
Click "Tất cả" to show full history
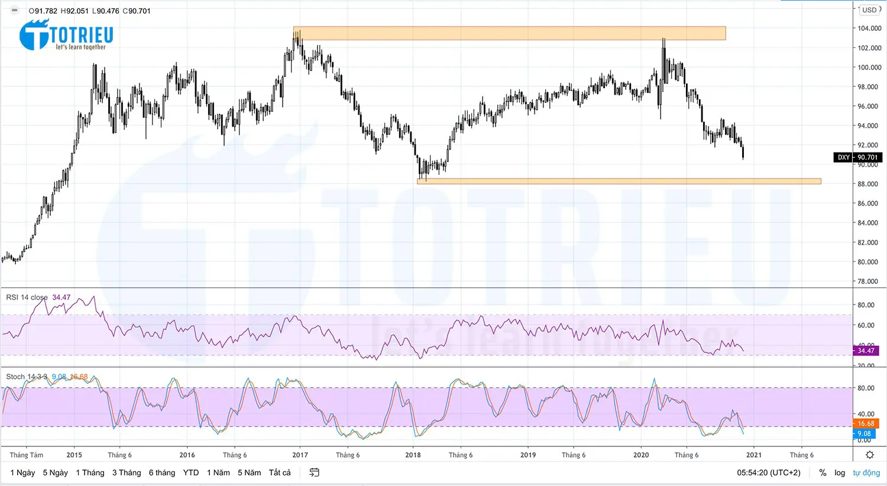280,472
